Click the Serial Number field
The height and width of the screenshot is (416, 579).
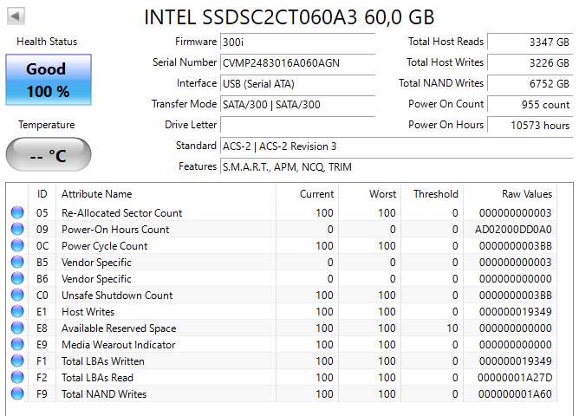click(x=297, y=62)
